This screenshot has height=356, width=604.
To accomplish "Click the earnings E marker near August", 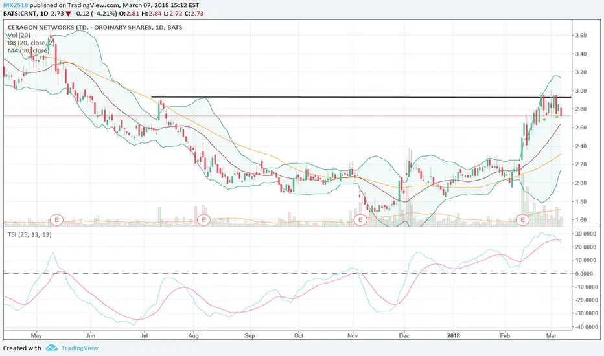I will tap(203, 220).
